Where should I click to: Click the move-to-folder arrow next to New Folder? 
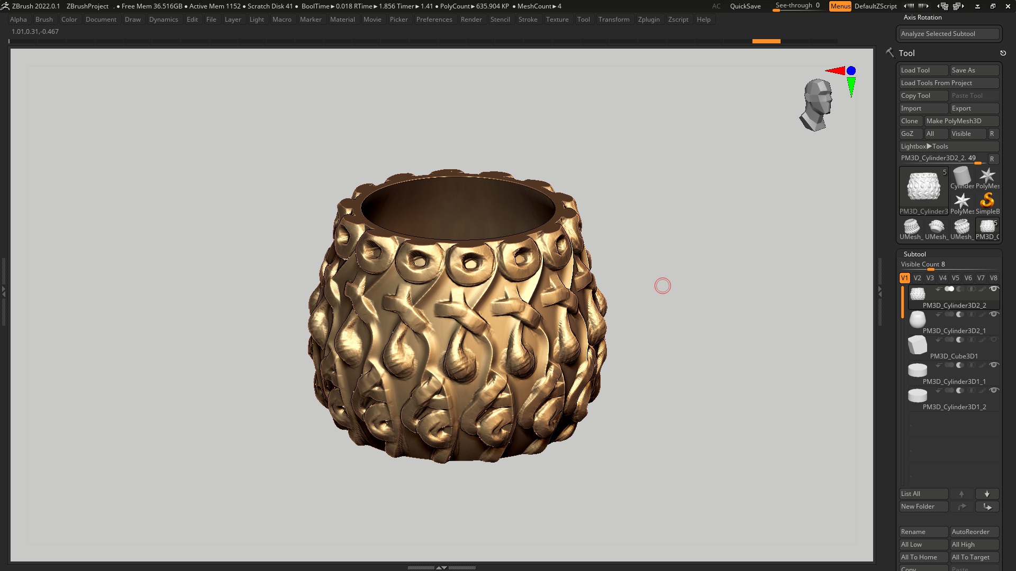click(961, 506)
